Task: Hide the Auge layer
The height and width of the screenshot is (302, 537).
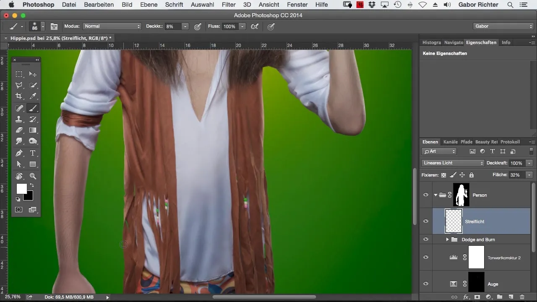Action: tap(426, 284)
